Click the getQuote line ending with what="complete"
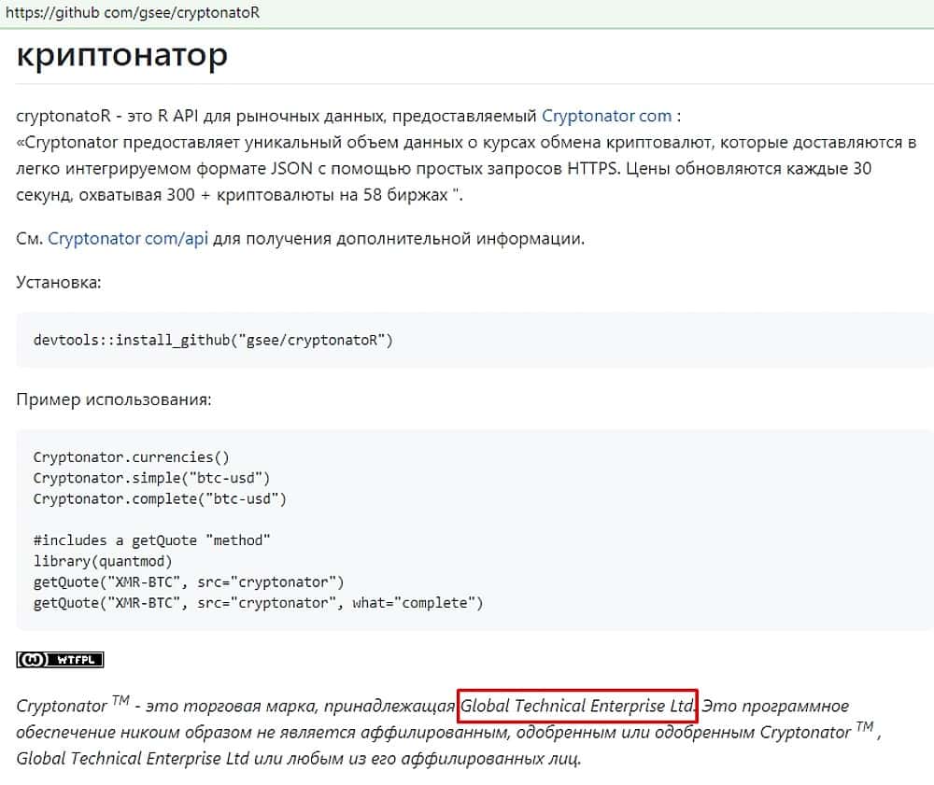The height and width of the screenshot is (785, 934). click(x=258, y=603)
